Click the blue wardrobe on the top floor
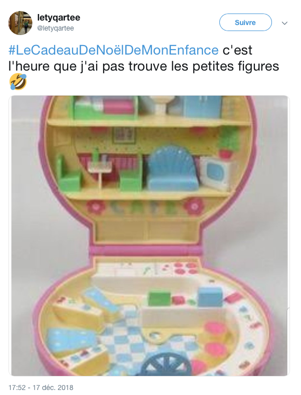This screenshot has height=395, width=301. coord(203,106)
